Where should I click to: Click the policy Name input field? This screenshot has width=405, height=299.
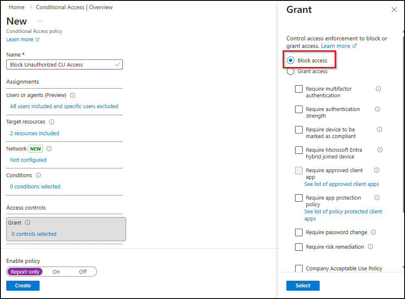[x=64, y=64]
